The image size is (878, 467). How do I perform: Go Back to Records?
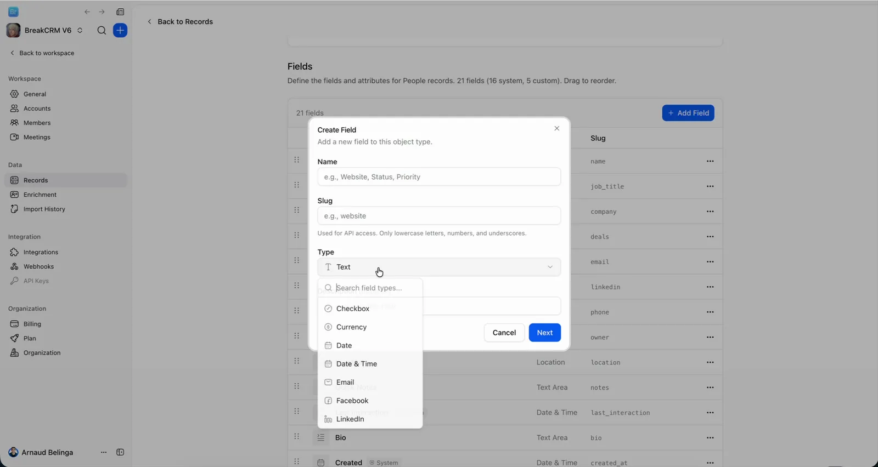tap(180, 22)
